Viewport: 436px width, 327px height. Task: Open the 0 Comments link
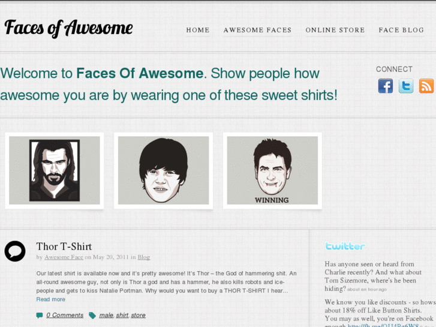(x=65, y=316)
